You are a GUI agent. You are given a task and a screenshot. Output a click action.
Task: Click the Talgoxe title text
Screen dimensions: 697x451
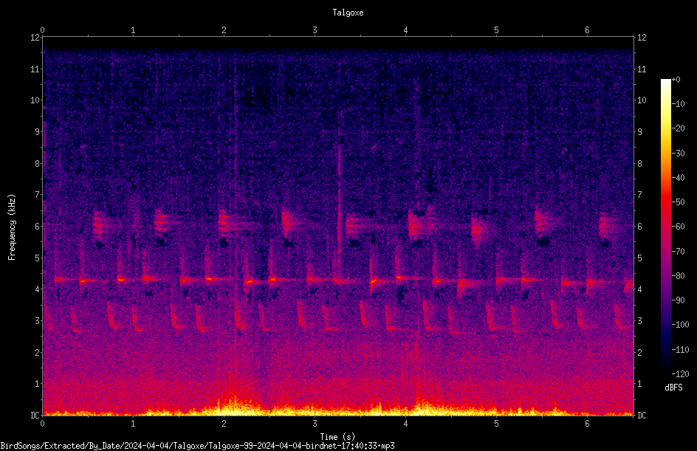pos(348,13)
